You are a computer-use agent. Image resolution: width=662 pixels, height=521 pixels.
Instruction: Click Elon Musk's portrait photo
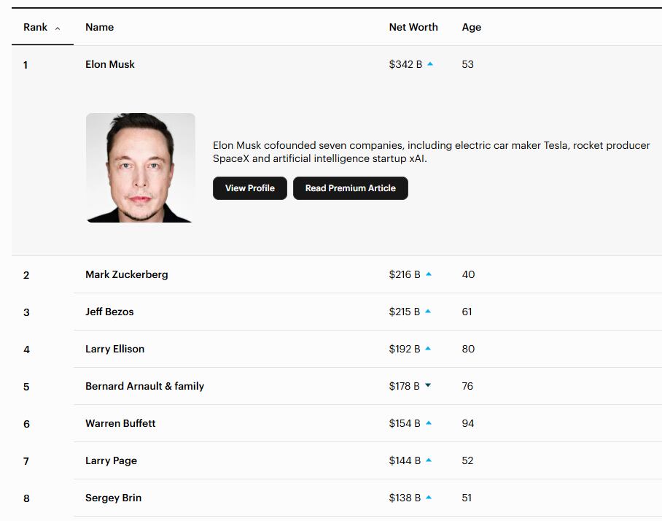point(140,168)
